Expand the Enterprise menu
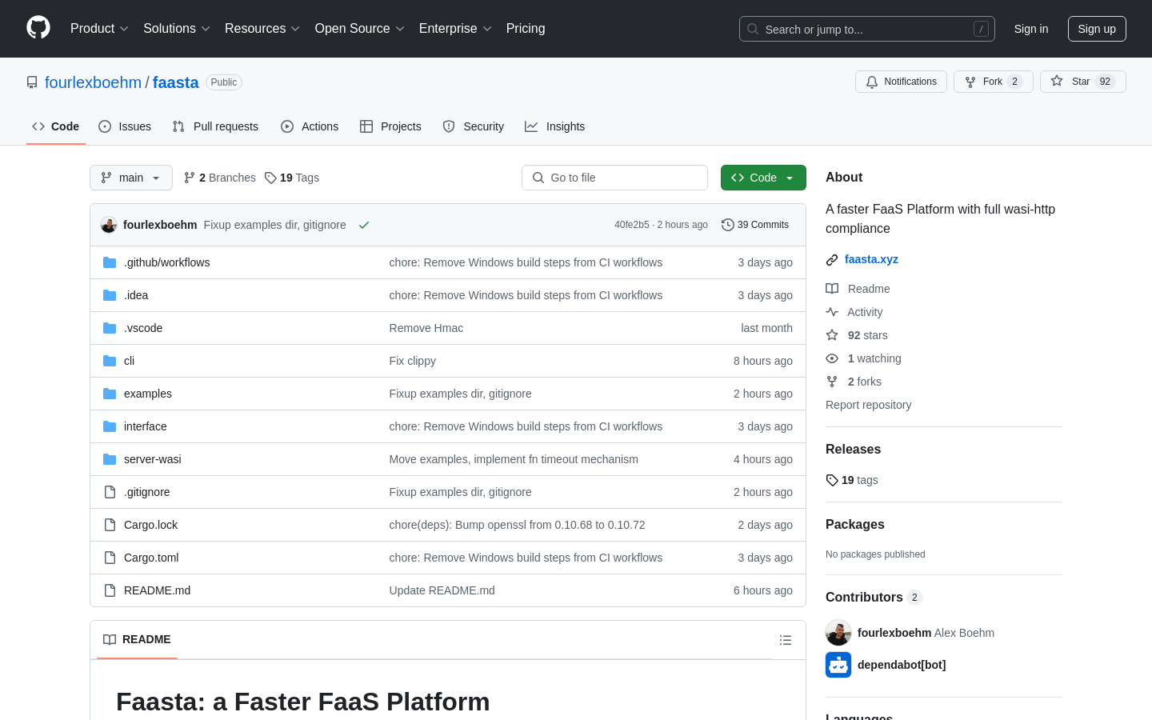The height and width of the screenshot is (720, 1152). pos(455,29)
